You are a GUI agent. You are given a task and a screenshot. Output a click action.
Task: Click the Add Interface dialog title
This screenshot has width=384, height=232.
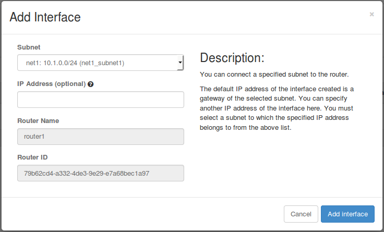pos(45,17)
